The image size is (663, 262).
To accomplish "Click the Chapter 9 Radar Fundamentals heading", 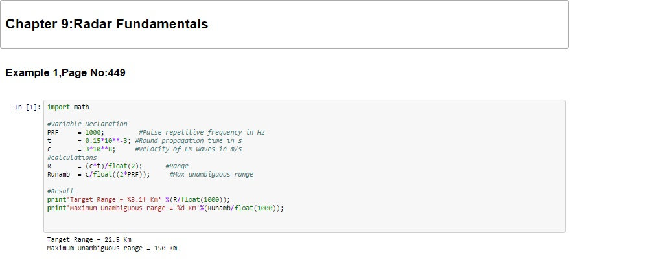I will coord(107,25).
